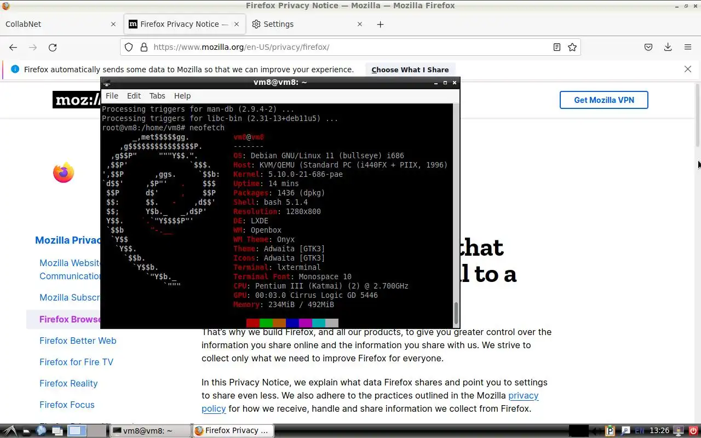Image resolution: width=701 pixels, height=438 pixels.
Task: Open the Firefox hamburger application menu
Action: [688, 47]
